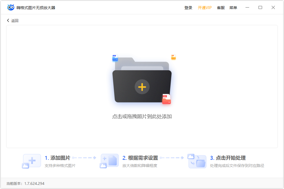Screen dimensions: 284x189
Task: Click the orange folder icon at top right
Action: point(173,57)
